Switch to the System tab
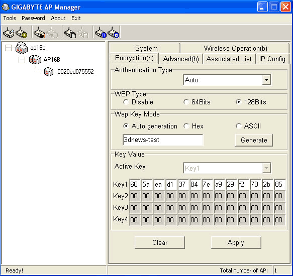Screen dimensions: 293x276 click(145, 48)
